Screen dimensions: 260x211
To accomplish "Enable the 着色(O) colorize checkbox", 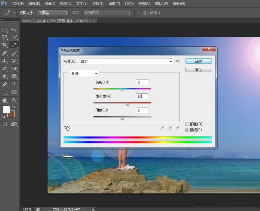I will click(187, 124).
